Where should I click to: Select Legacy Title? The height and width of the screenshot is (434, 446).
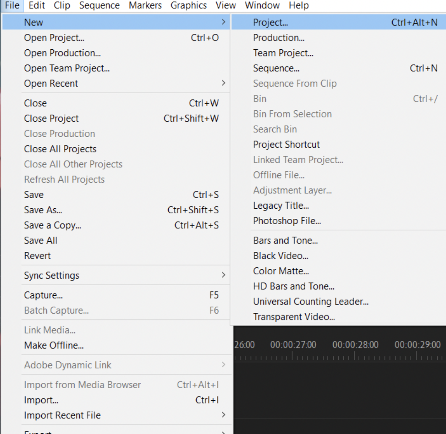[x=339, y=205]
